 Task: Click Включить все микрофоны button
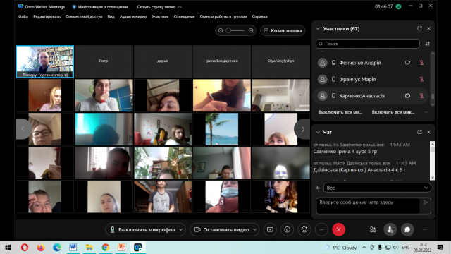point(393,112)
